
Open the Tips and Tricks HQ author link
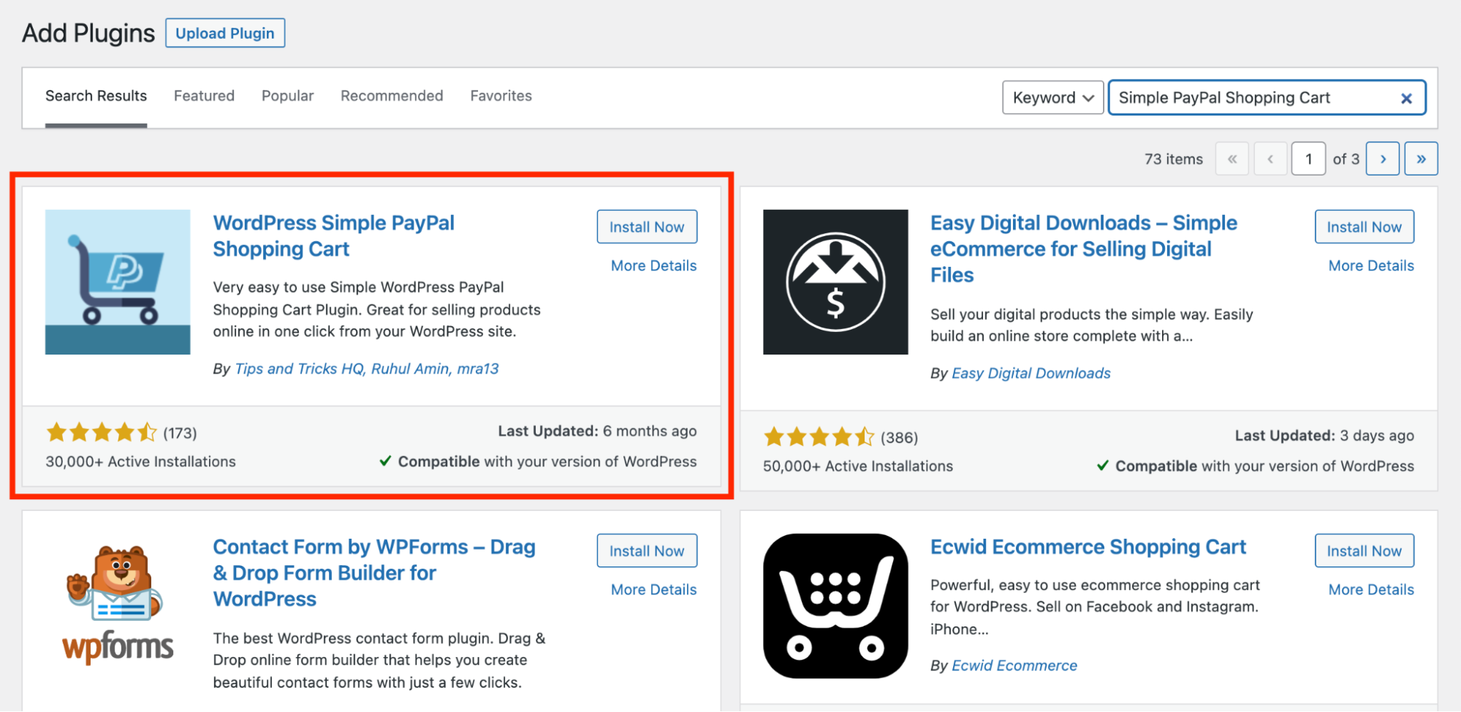coord(299,368)
